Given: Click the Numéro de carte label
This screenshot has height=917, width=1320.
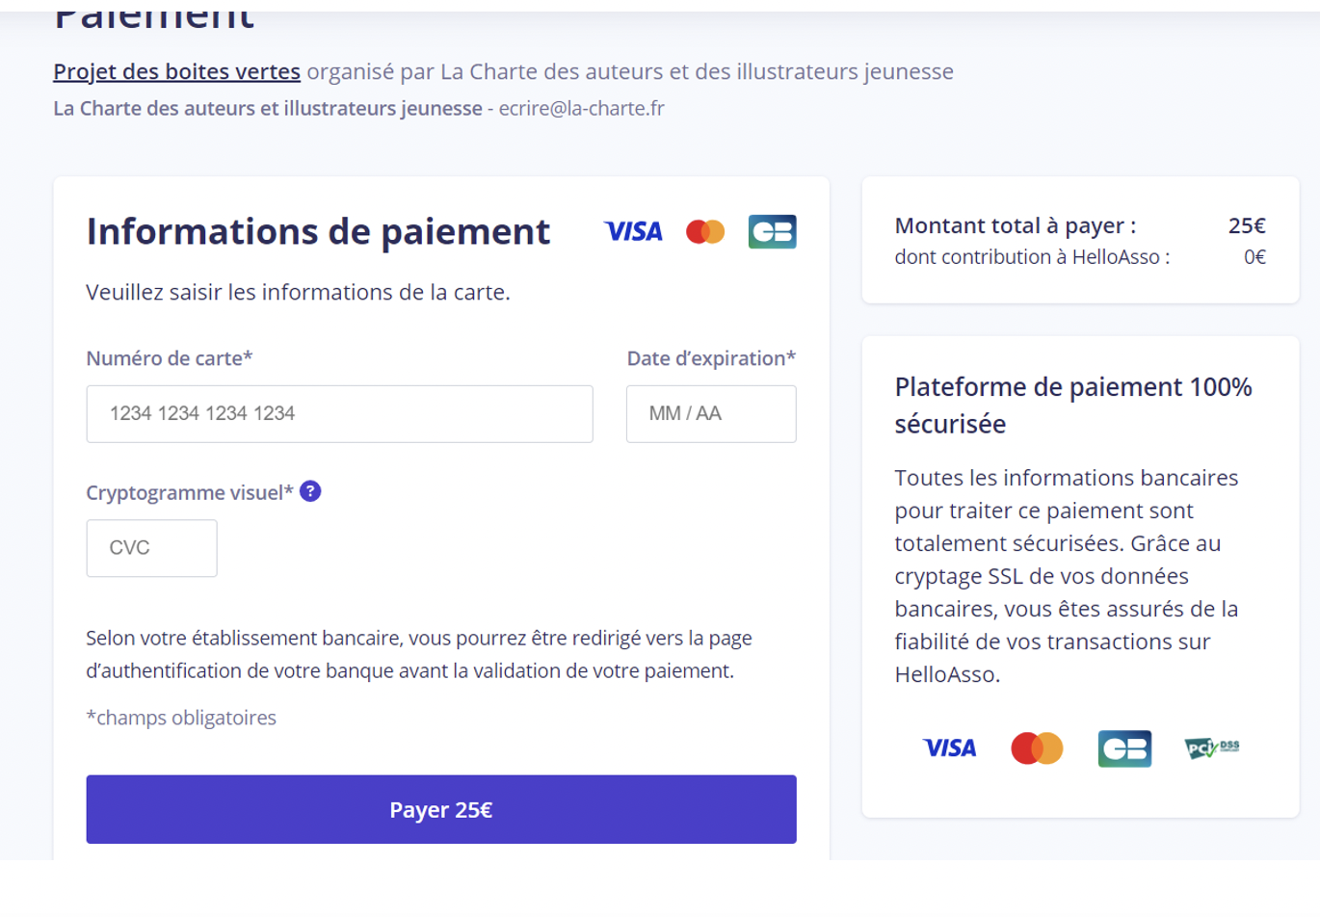Looking at the screenshot, I should pos(170,358).
